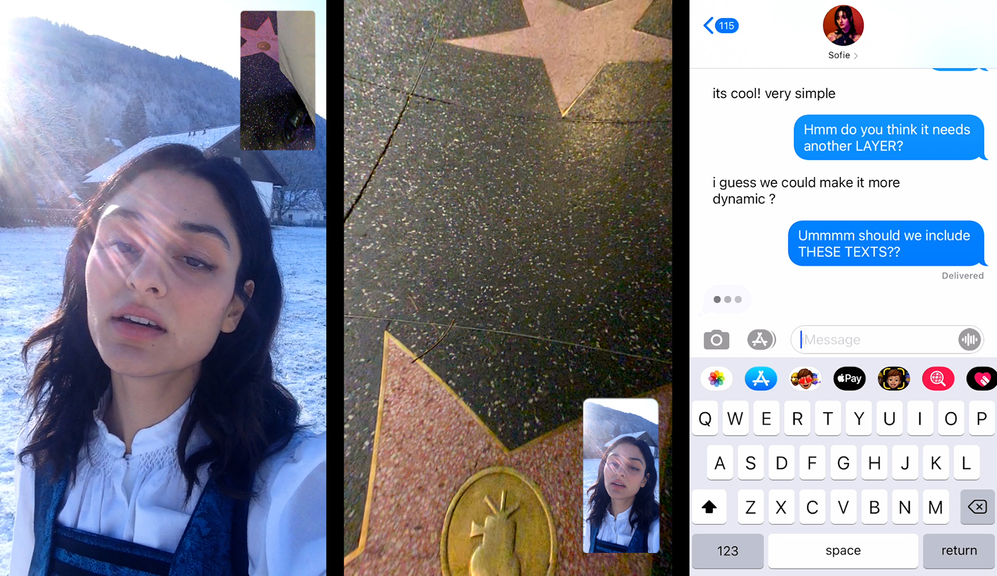Viewport: 997px width, 576px height.
Task: Tap the E key
Action: 766,419
